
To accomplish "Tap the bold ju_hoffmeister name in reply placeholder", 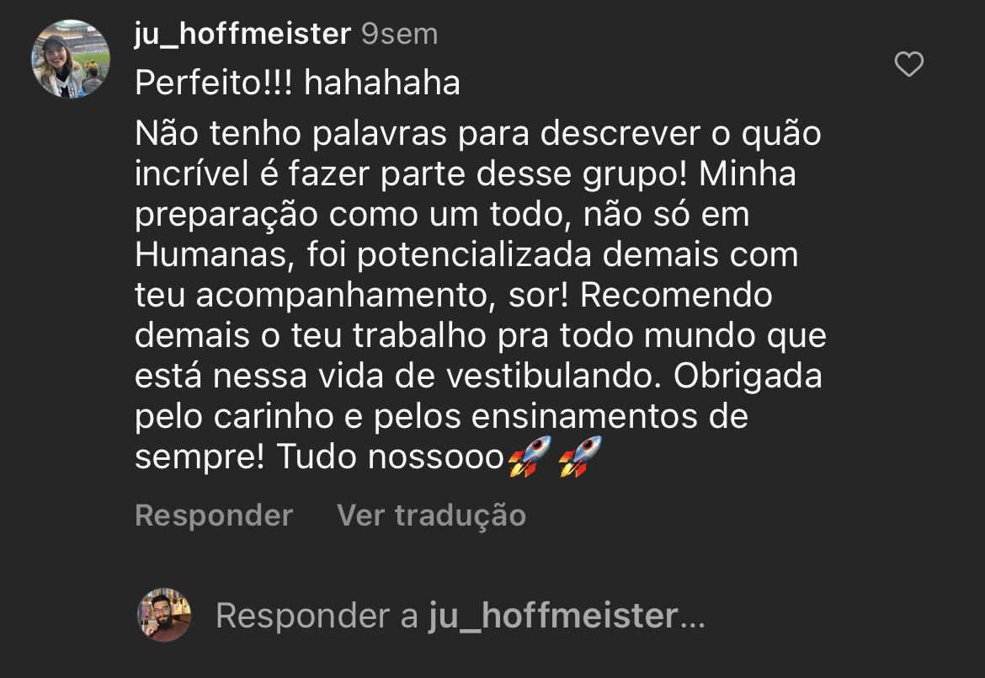I will [552, 616].
